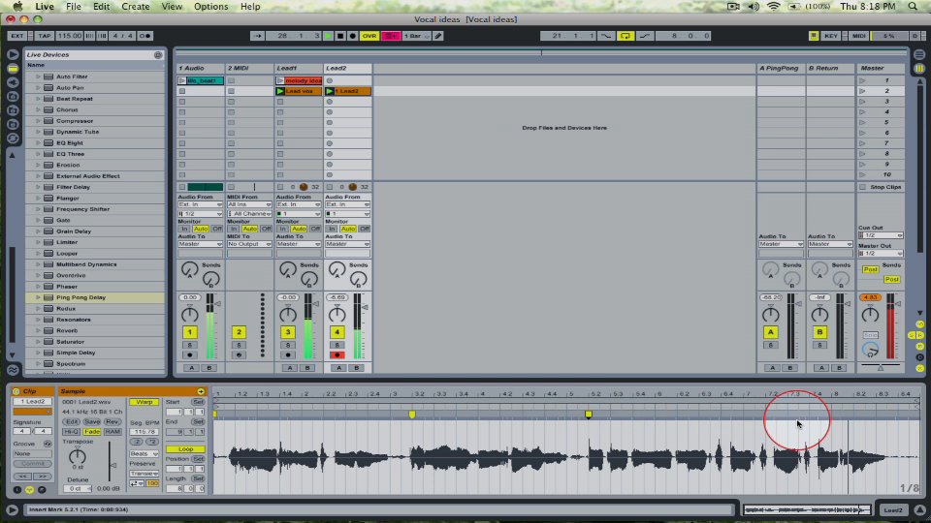The image size is (931, 523).
Task: Open the Hot-Swap browser icon
Action: pos(13,138)
